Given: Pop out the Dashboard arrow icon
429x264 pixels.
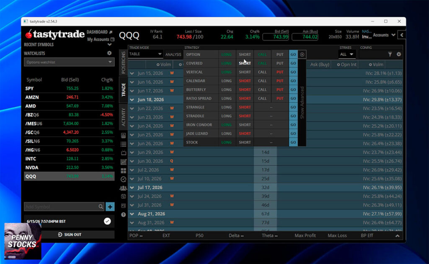Looking at the screenshot, I should click(x=111, y=32).
